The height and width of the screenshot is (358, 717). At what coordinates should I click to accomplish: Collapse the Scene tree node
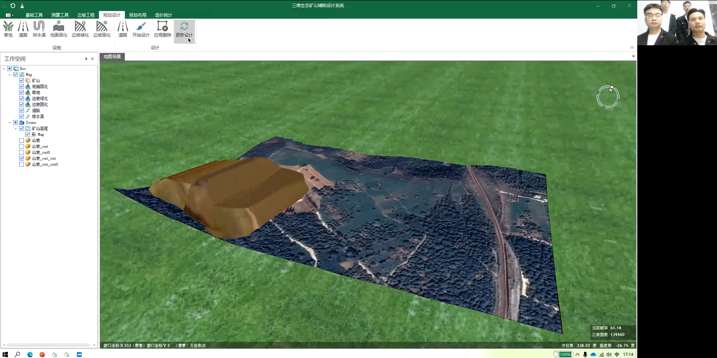[10, 123]
